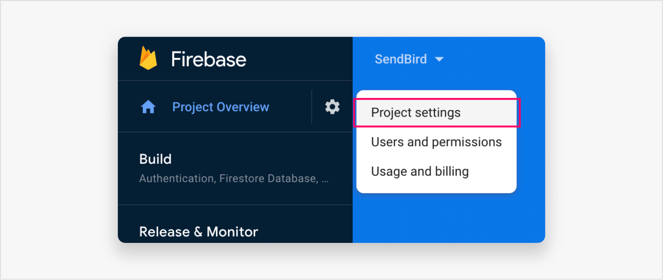
Task: Select Project settings from the menu
Action: (437, 113)
